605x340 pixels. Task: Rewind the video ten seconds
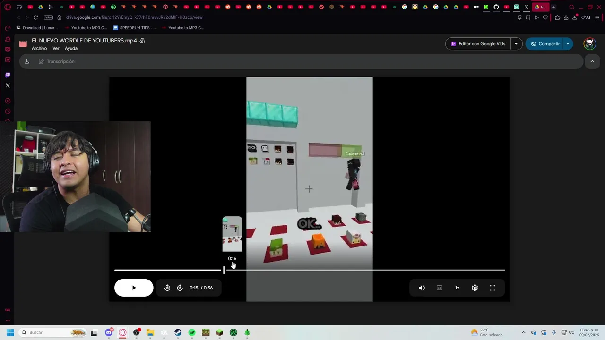tap(167, 288)
